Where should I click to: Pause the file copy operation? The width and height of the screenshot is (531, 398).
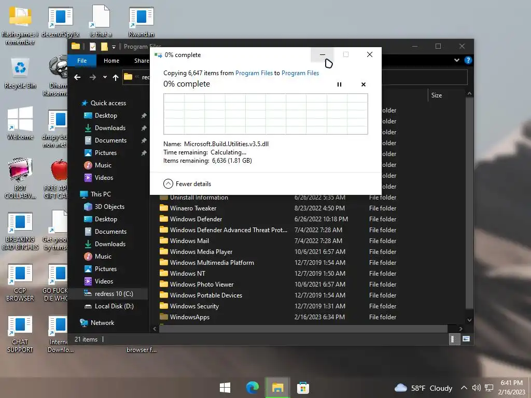[339, 84]
